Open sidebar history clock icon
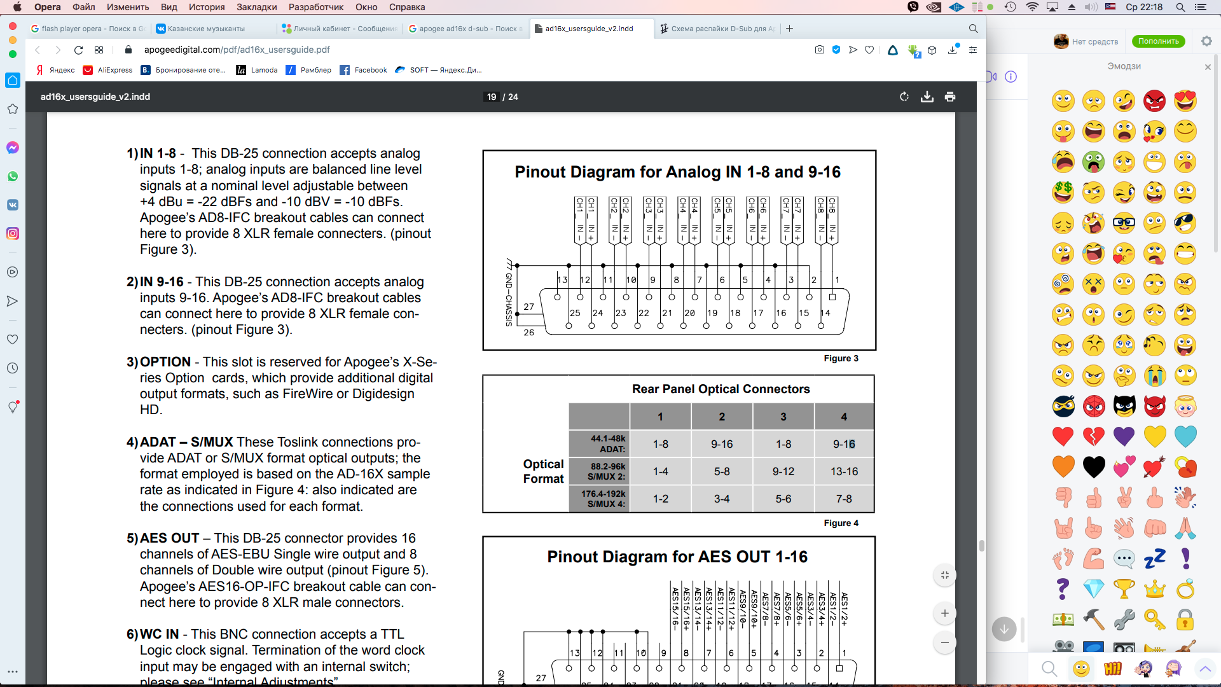The height and width of the screenshot is (687, 1221). pyautogui.click(x=13, y=368)
